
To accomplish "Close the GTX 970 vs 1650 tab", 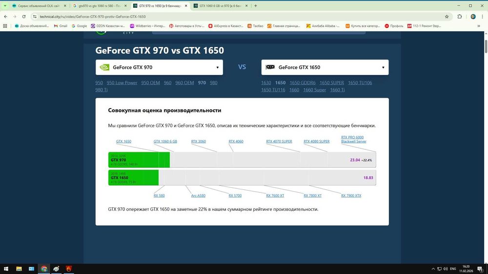I will click(x=186, y=5).
